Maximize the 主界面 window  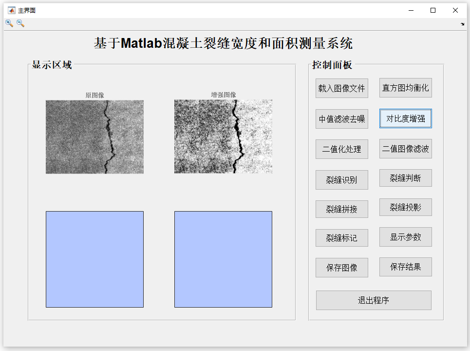tap(433, 11)
